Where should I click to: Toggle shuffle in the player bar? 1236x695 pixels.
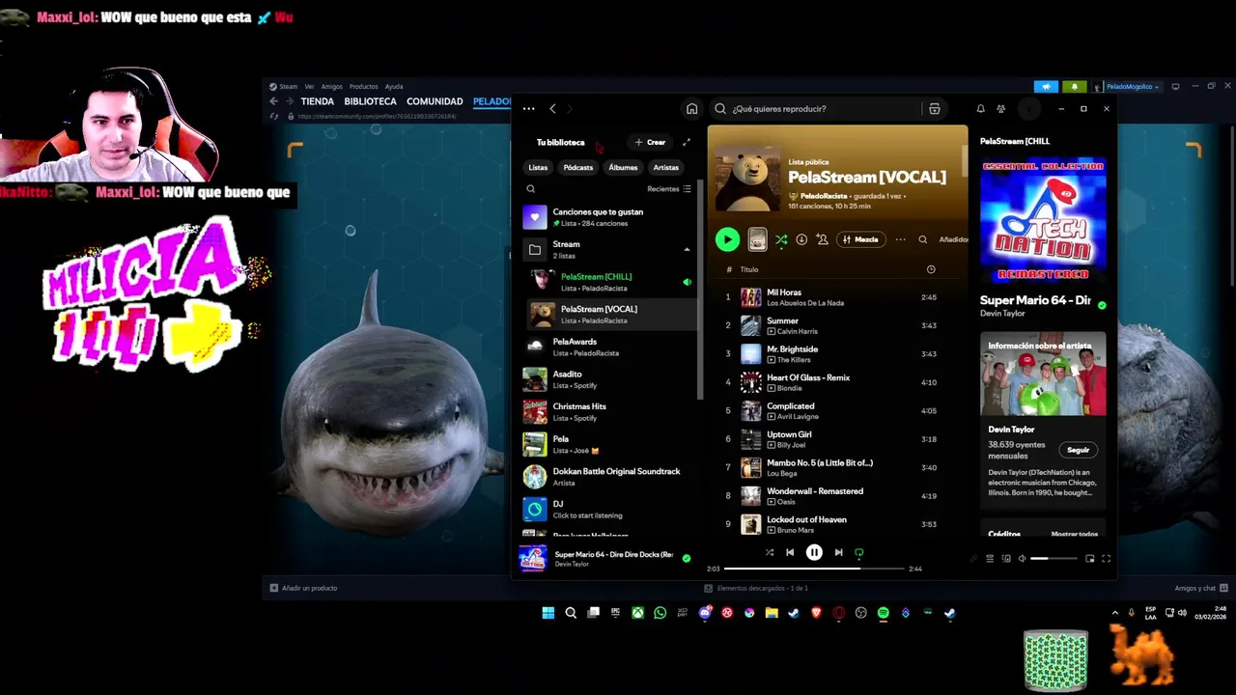coord(770,552)
